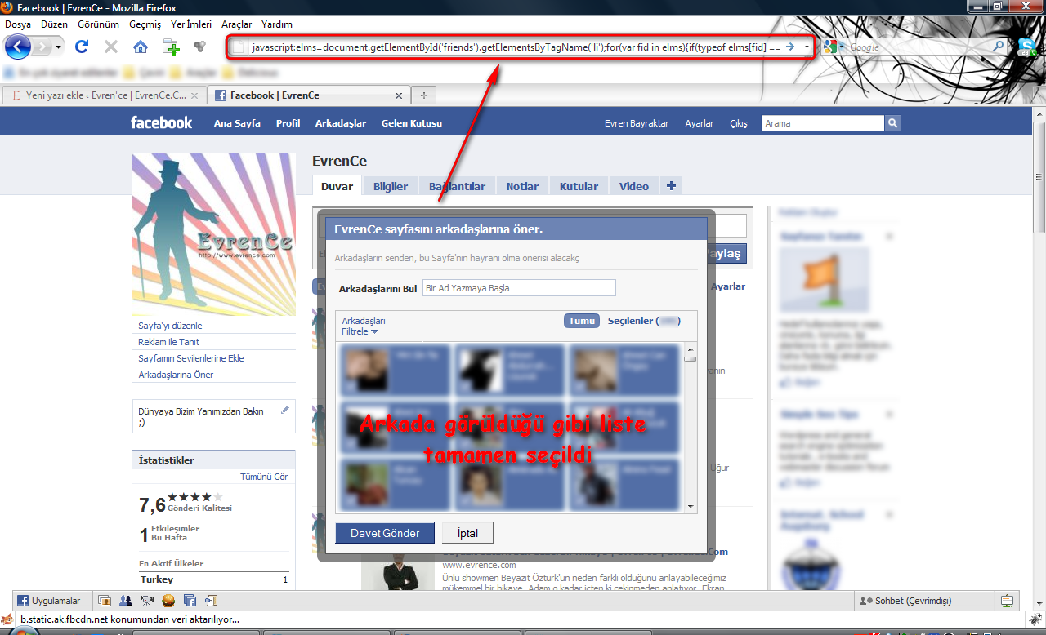This screenshot has height=635, width=1046.
Task: Close the 'Yeni yazı ekle' tab
Action: coord(194,95)
